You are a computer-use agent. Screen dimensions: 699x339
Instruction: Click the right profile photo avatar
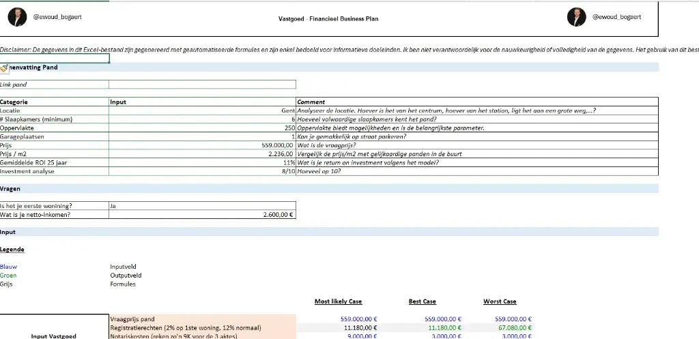[576, 17]
